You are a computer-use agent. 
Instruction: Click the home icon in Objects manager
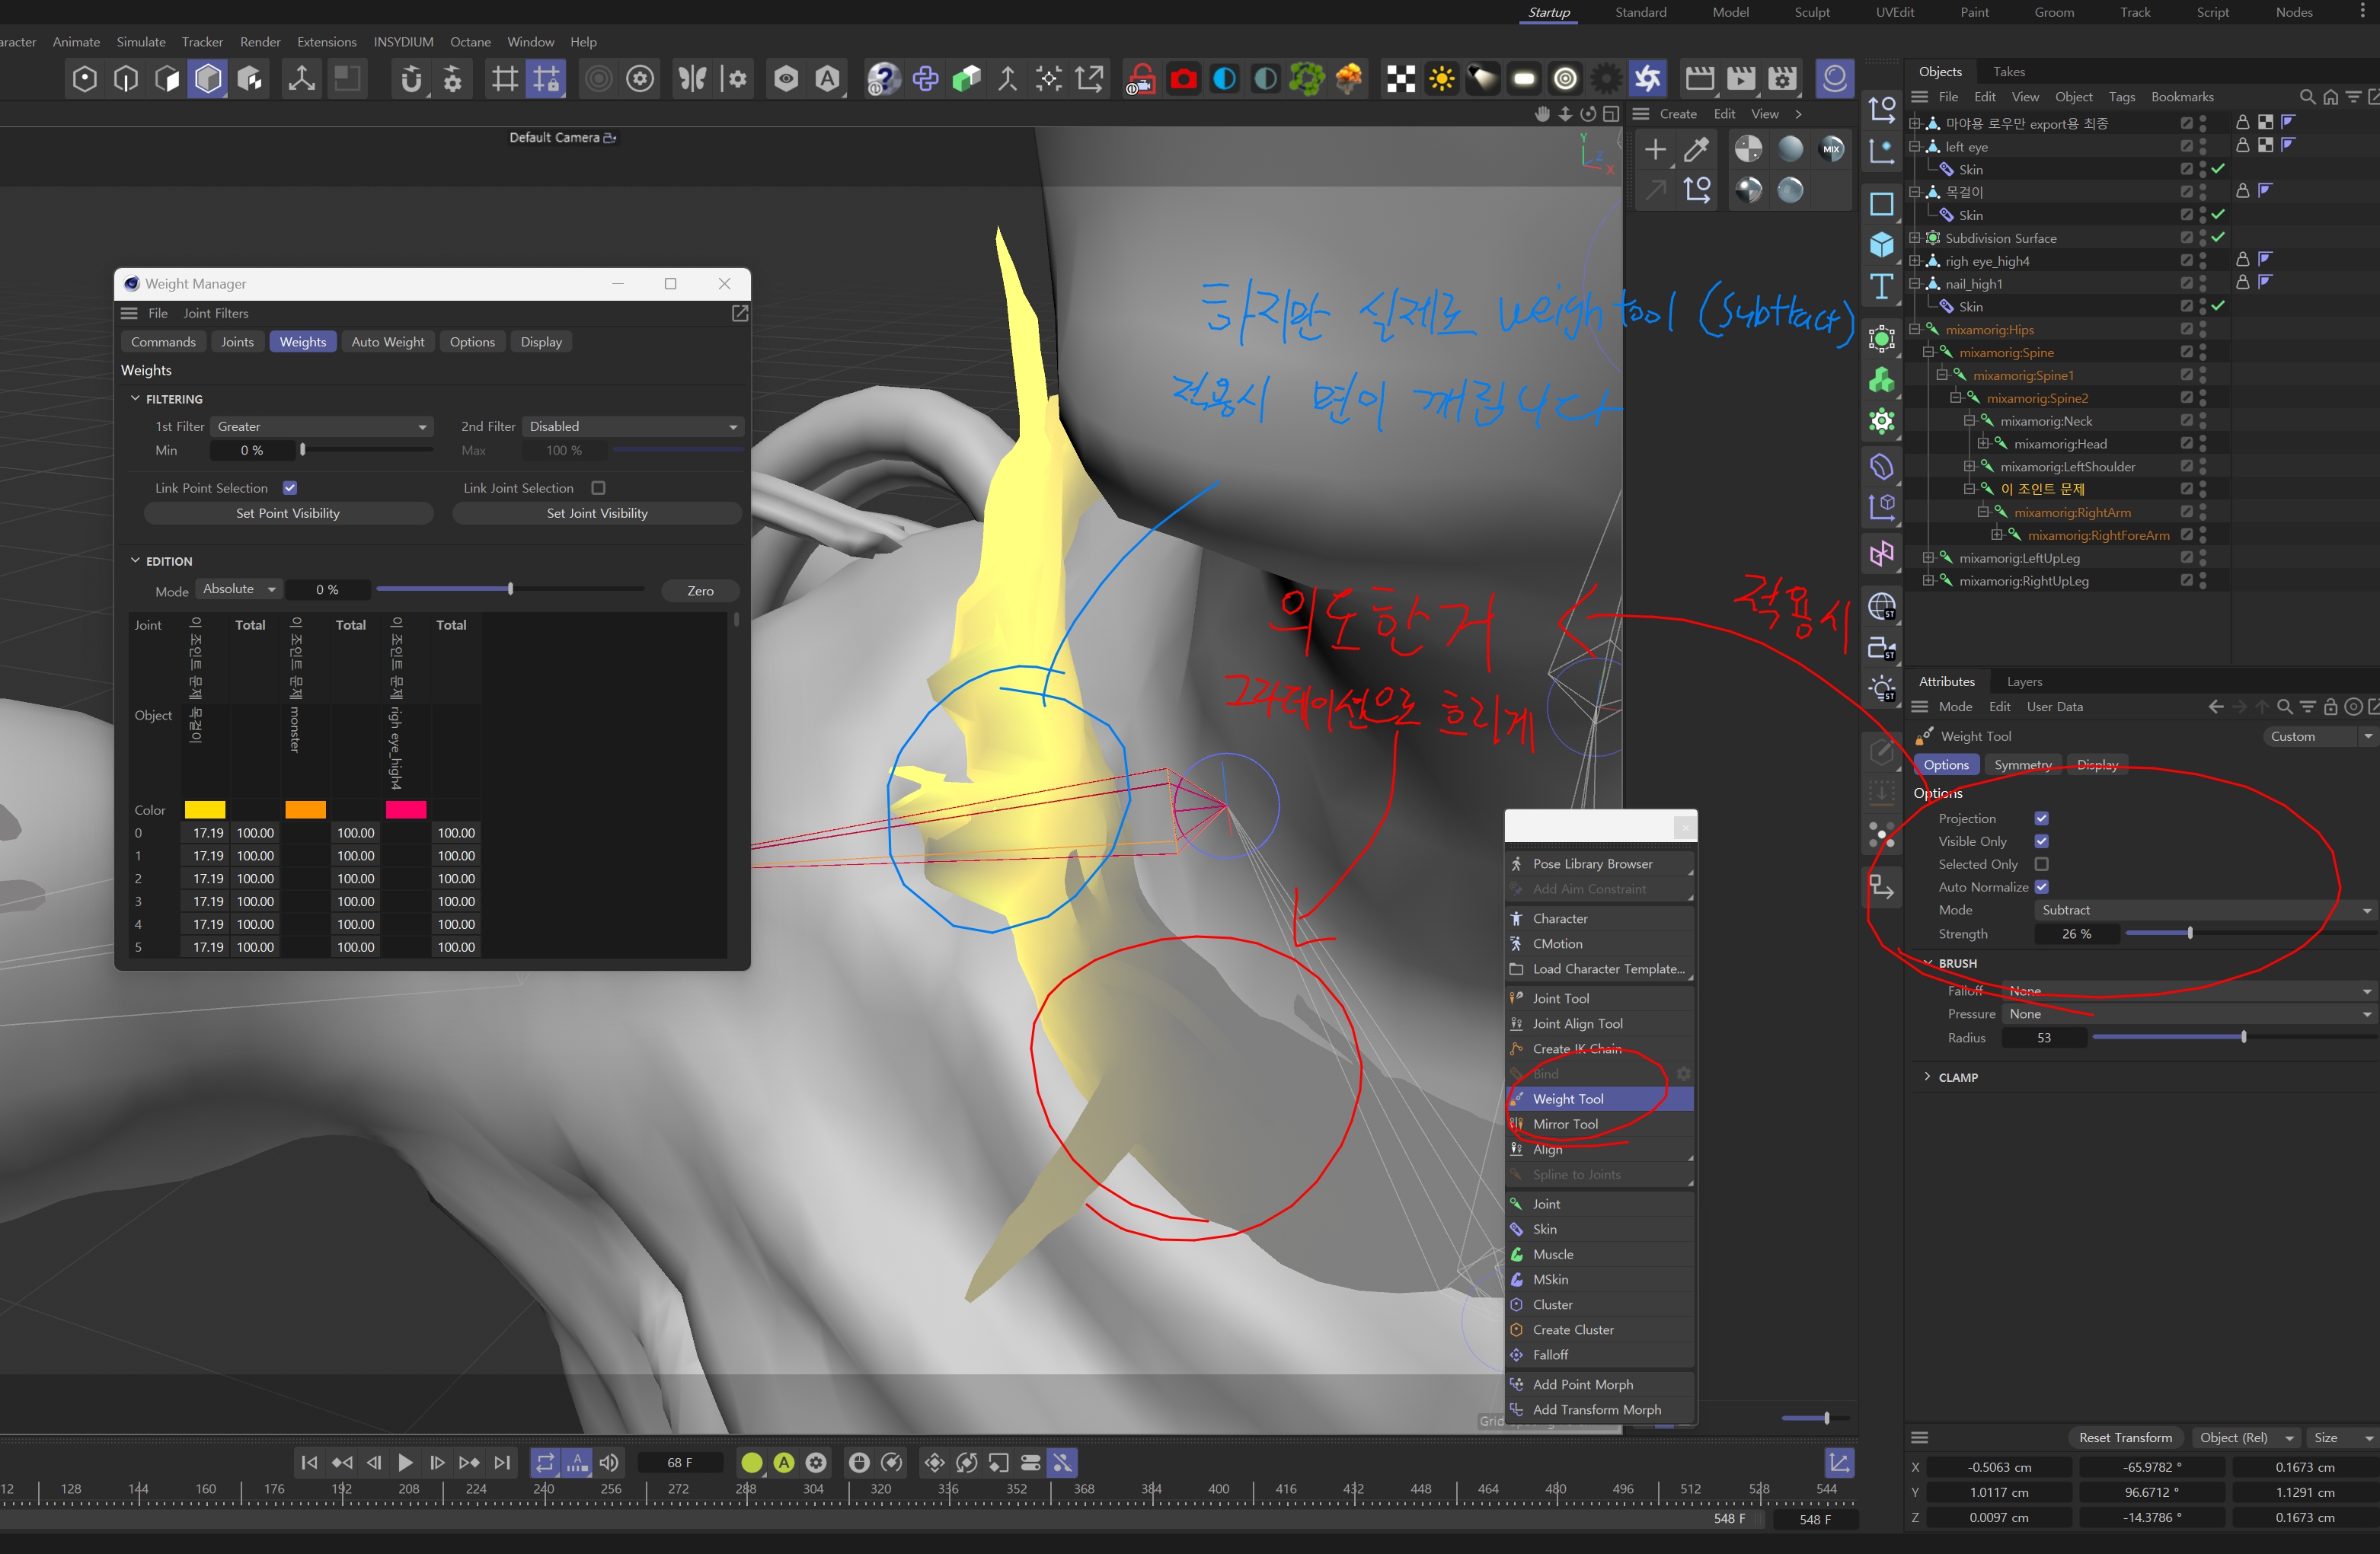pos(2330,97)
